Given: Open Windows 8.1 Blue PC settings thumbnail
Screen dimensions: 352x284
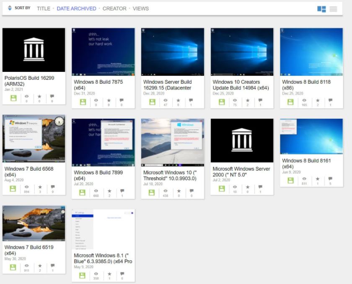Looking at the screenshot, I should coord(103,229).
